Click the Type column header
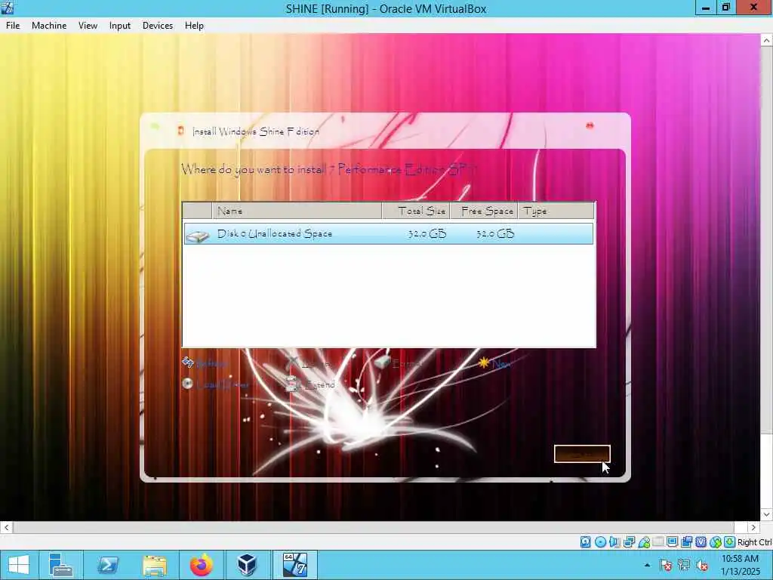Image resolution: width=773 pixels, height=580 pixels. [x=556, y=211]
